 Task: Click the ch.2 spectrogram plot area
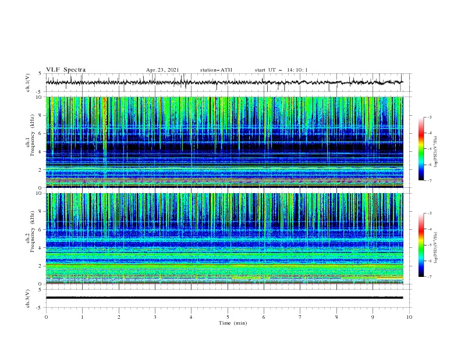tap(224, 238)
